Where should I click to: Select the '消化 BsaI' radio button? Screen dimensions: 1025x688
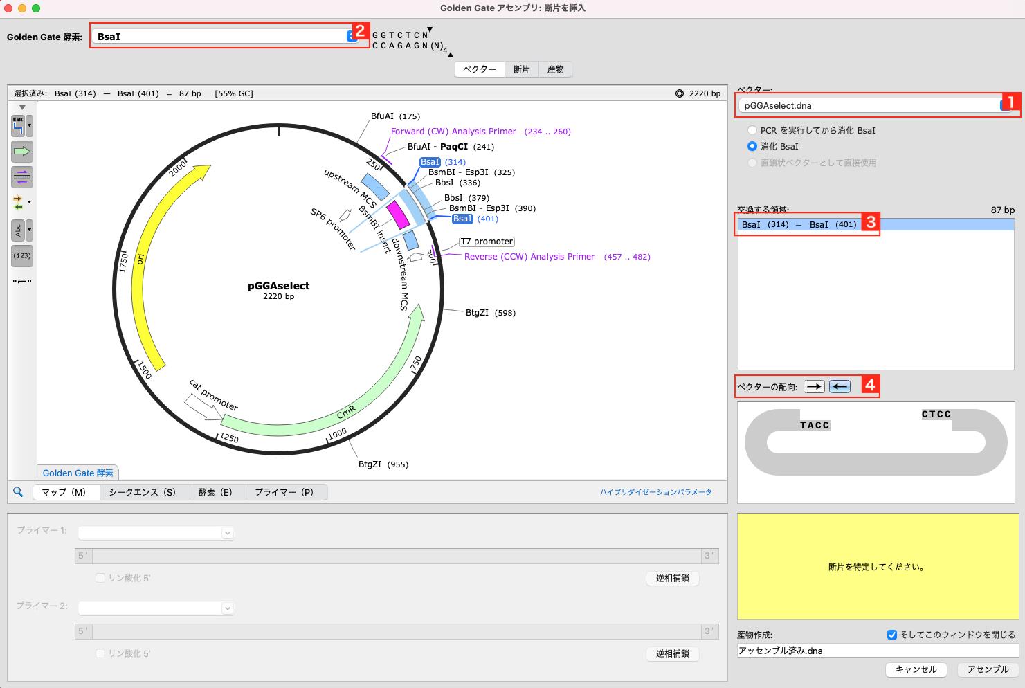pos(752,146)
